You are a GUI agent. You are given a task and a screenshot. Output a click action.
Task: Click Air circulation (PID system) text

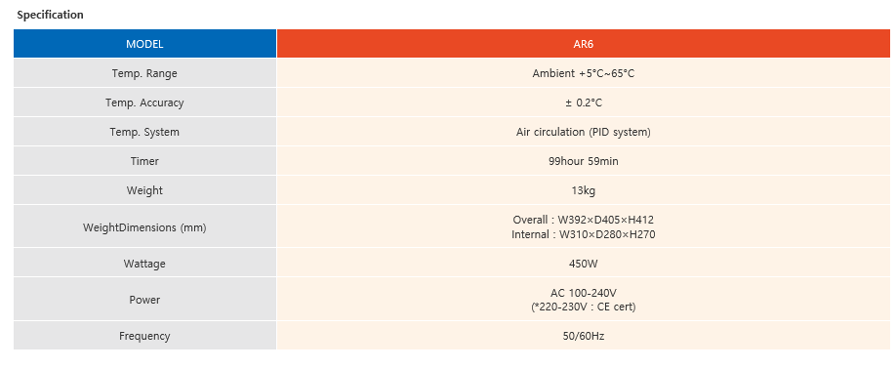584,132
